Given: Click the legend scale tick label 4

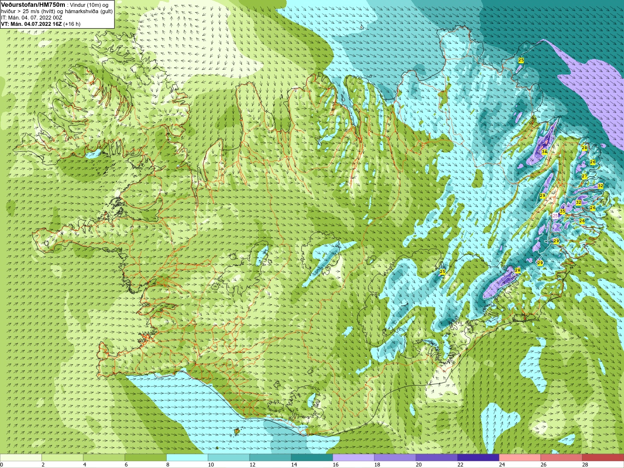Looking at the screenshot, I should click(x=85, y=465).
